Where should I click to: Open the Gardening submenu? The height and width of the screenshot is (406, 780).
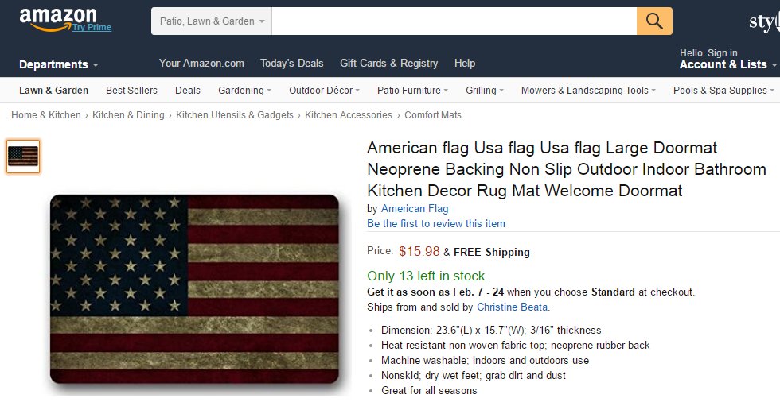point(244,91)
